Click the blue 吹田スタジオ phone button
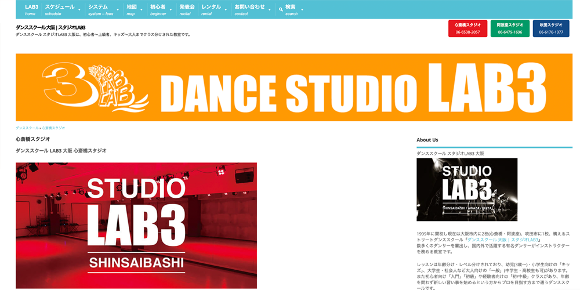The height and width of the screenshot is (290, 580). tap(551, 28)
